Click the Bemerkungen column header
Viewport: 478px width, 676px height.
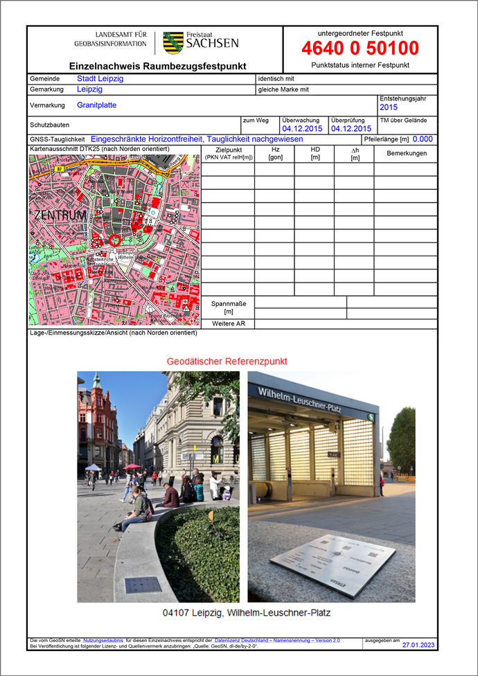(407, 154)
